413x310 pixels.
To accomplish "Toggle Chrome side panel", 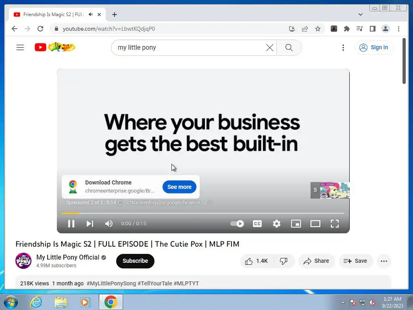I will (372, 29).
